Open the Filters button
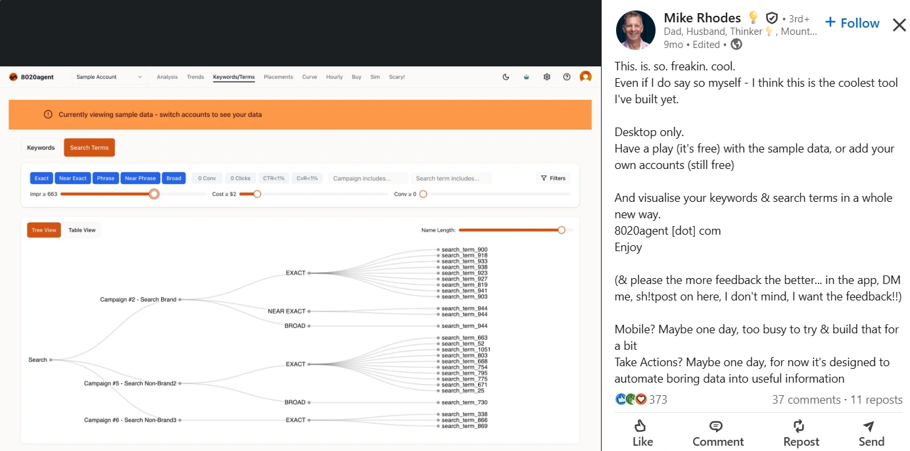The height and width of the screenshot is (451, 910). coord(553,178)
